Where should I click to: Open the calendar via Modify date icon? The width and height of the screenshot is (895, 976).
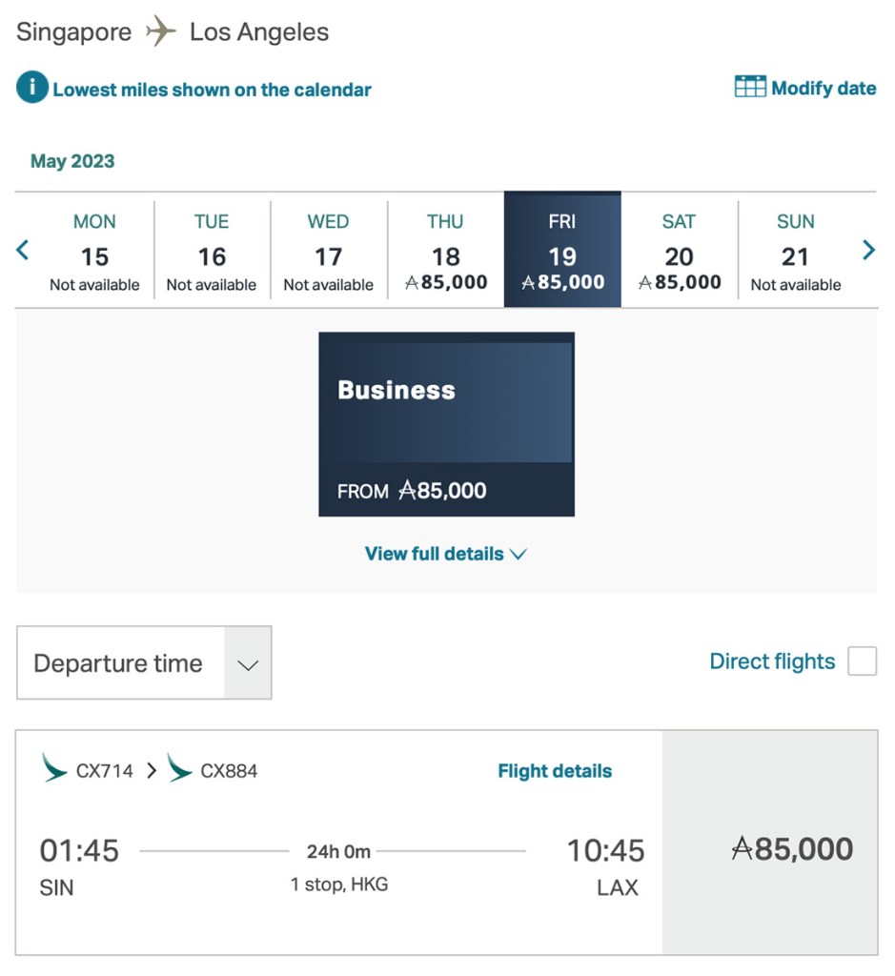click(x=748, y=87)
